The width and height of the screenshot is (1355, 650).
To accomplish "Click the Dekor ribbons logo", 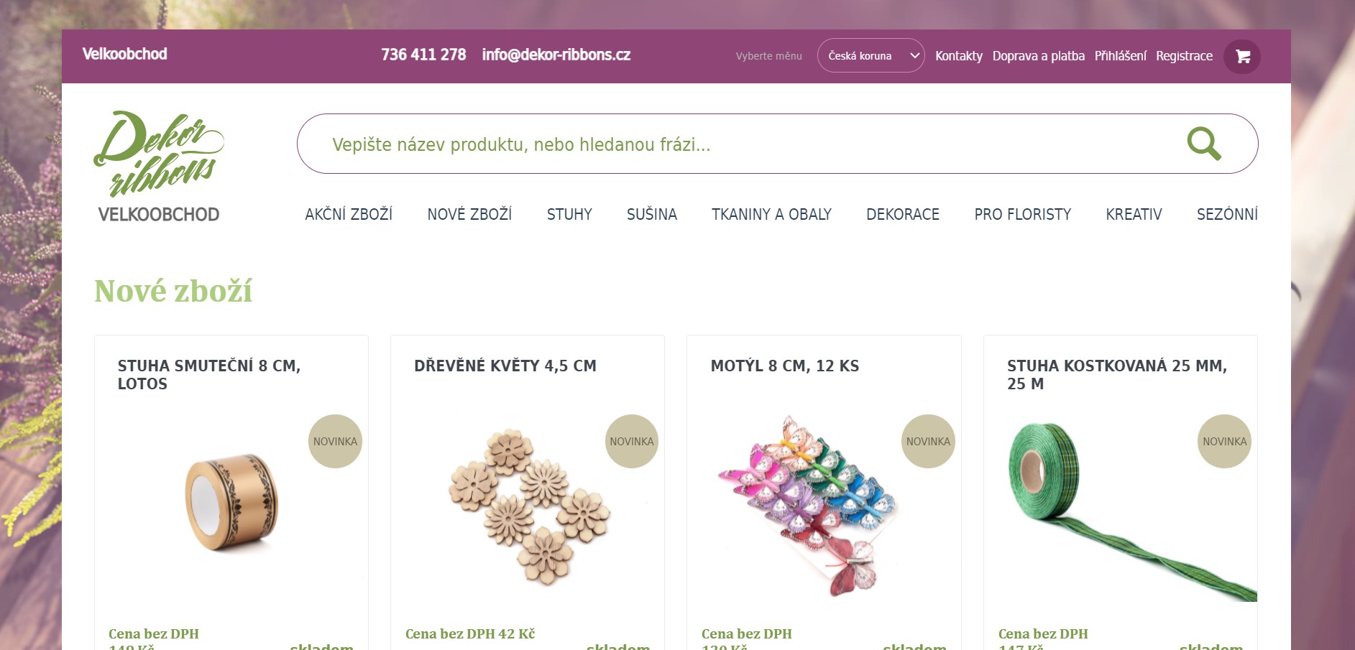I will [x=159, y=167].
